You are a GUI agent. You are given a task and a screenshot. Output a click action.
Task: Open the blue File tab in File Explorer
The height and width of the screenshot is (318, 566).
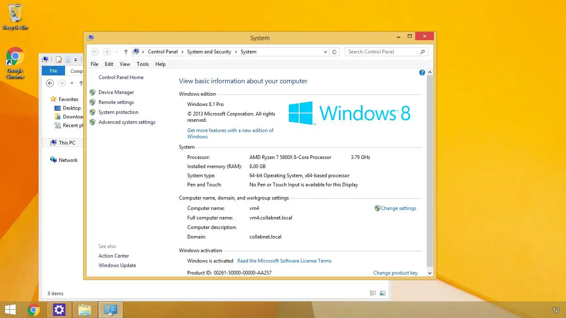pos(53,71)
